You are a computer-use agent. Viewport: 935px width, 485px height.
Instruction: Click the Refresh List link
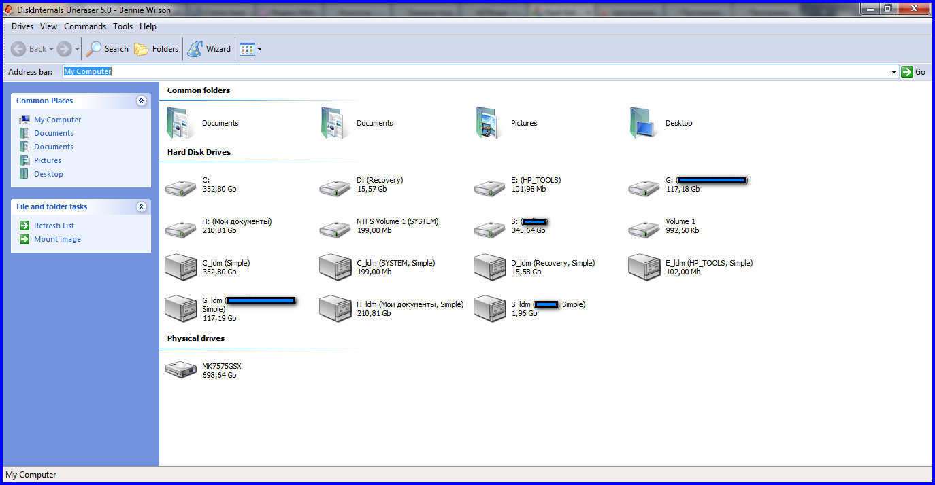pos(54,226)
